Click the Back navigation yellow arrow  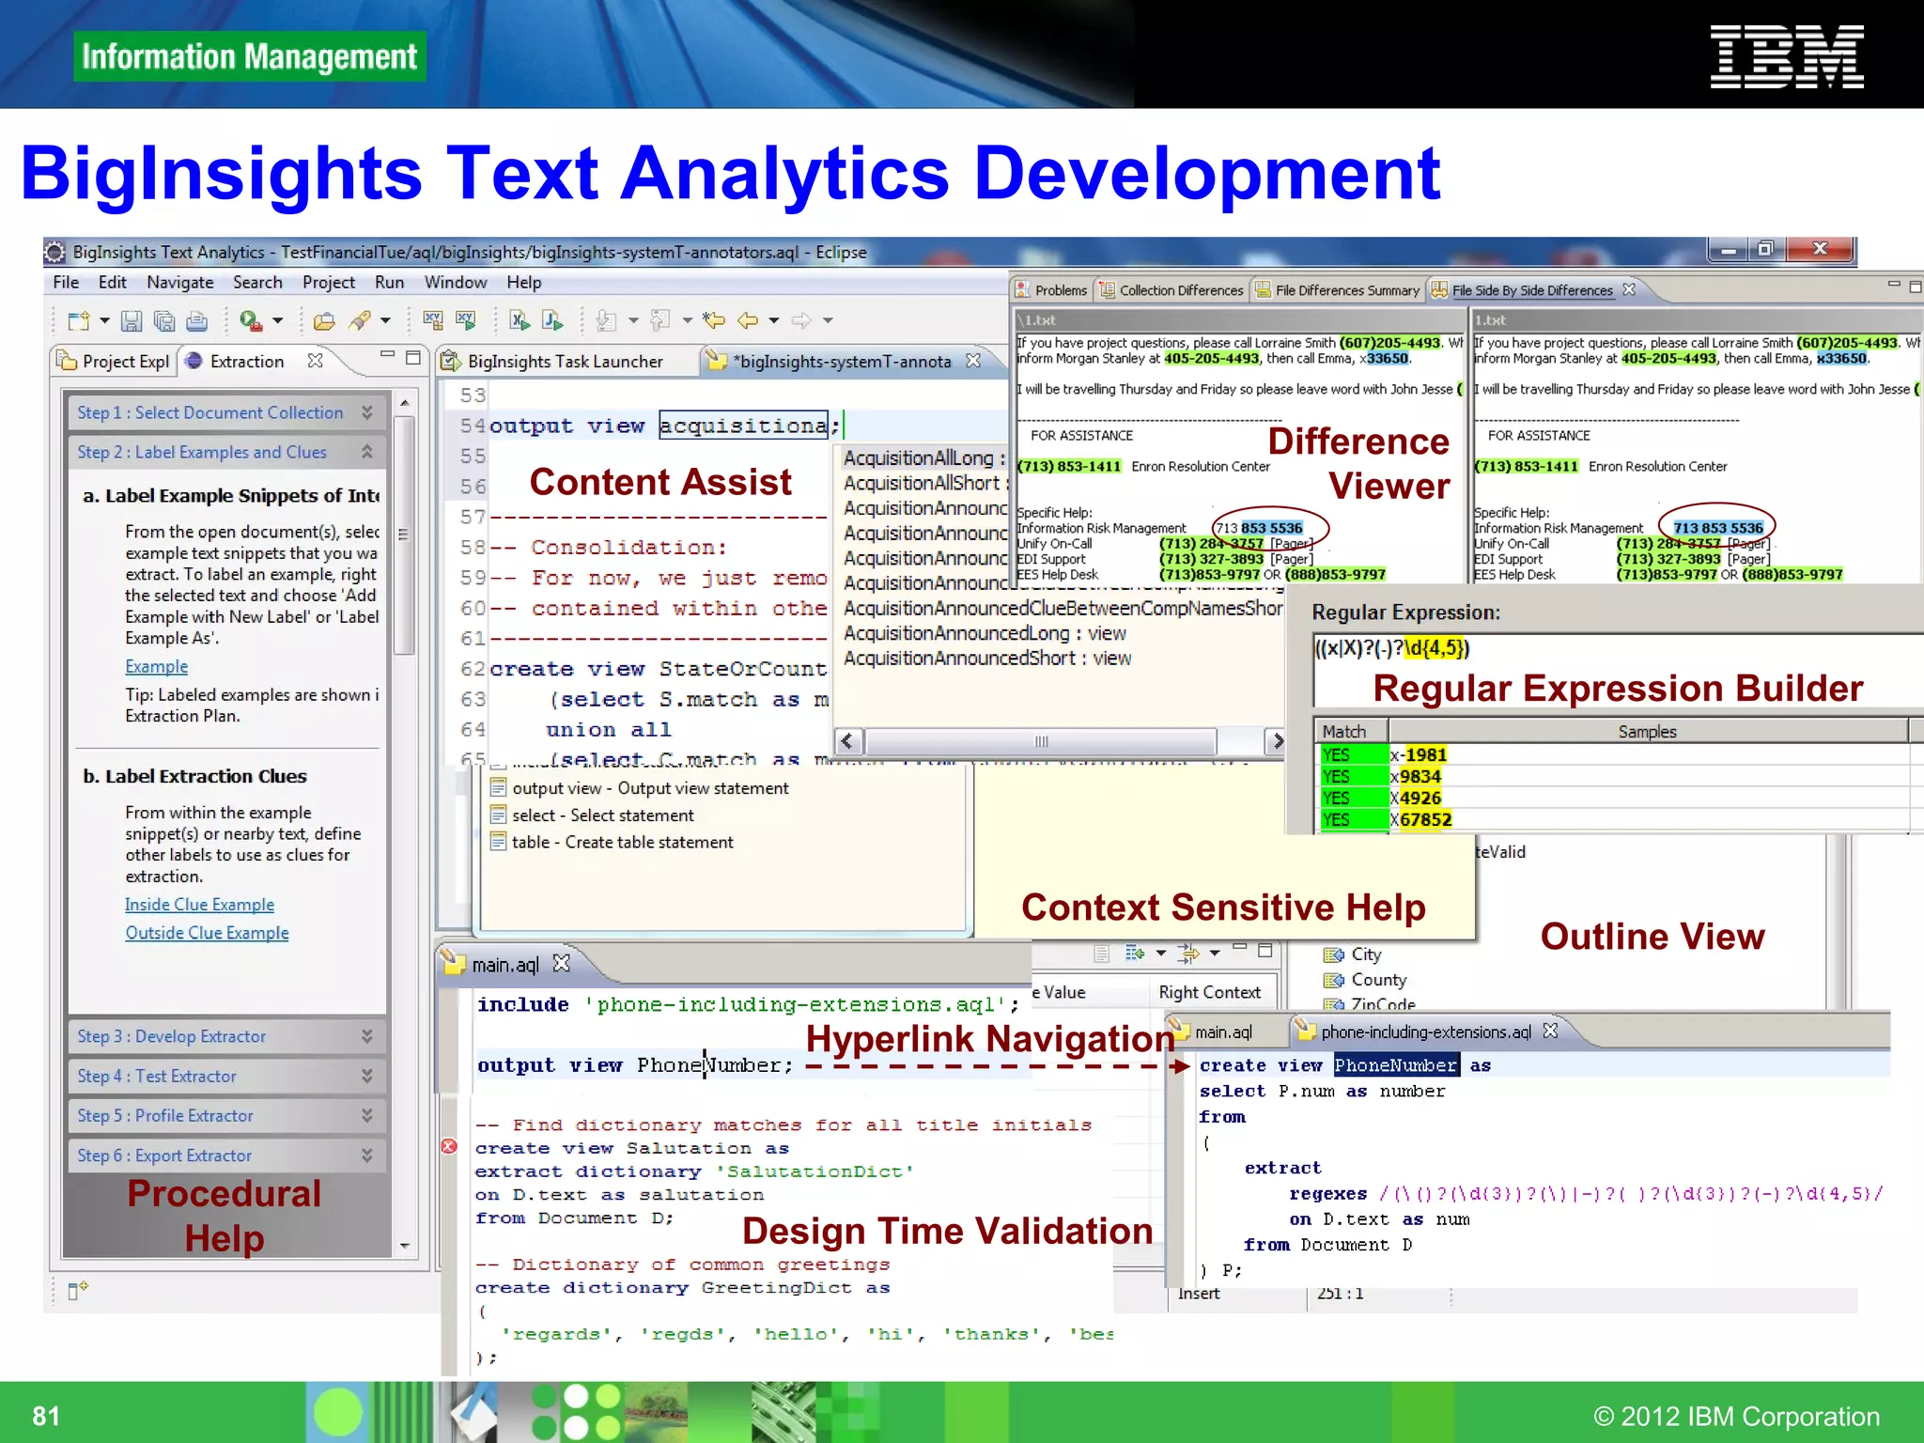tap(748, 320)
